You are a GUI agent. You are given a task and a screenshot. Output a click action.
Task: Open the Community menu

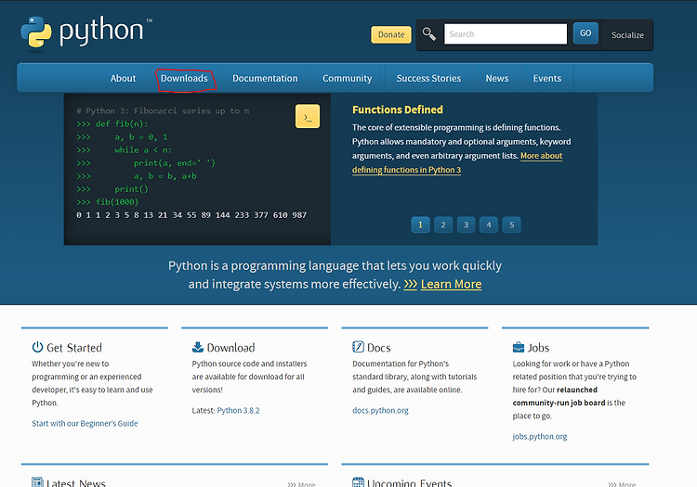point(348,78)
